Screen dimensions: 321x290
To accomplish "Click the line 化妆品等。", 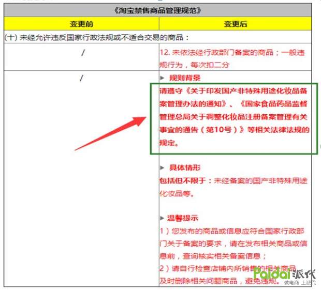I will (177, 193).
